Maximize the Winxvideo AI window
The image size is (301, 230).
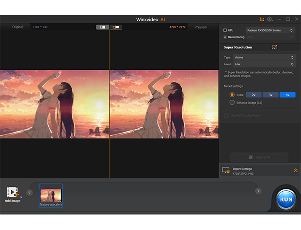tap(288, 19)
